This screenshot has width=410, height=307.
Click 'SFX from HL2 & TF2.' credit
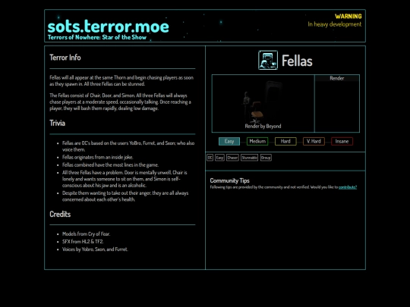[83, 242]
